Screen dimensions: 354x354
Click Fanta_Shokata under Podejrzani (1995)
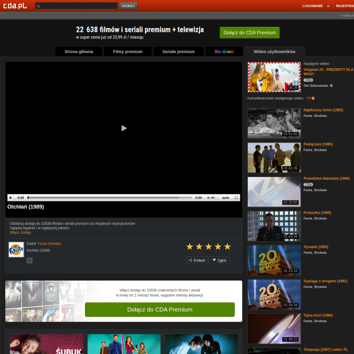[x=315, y=150]
